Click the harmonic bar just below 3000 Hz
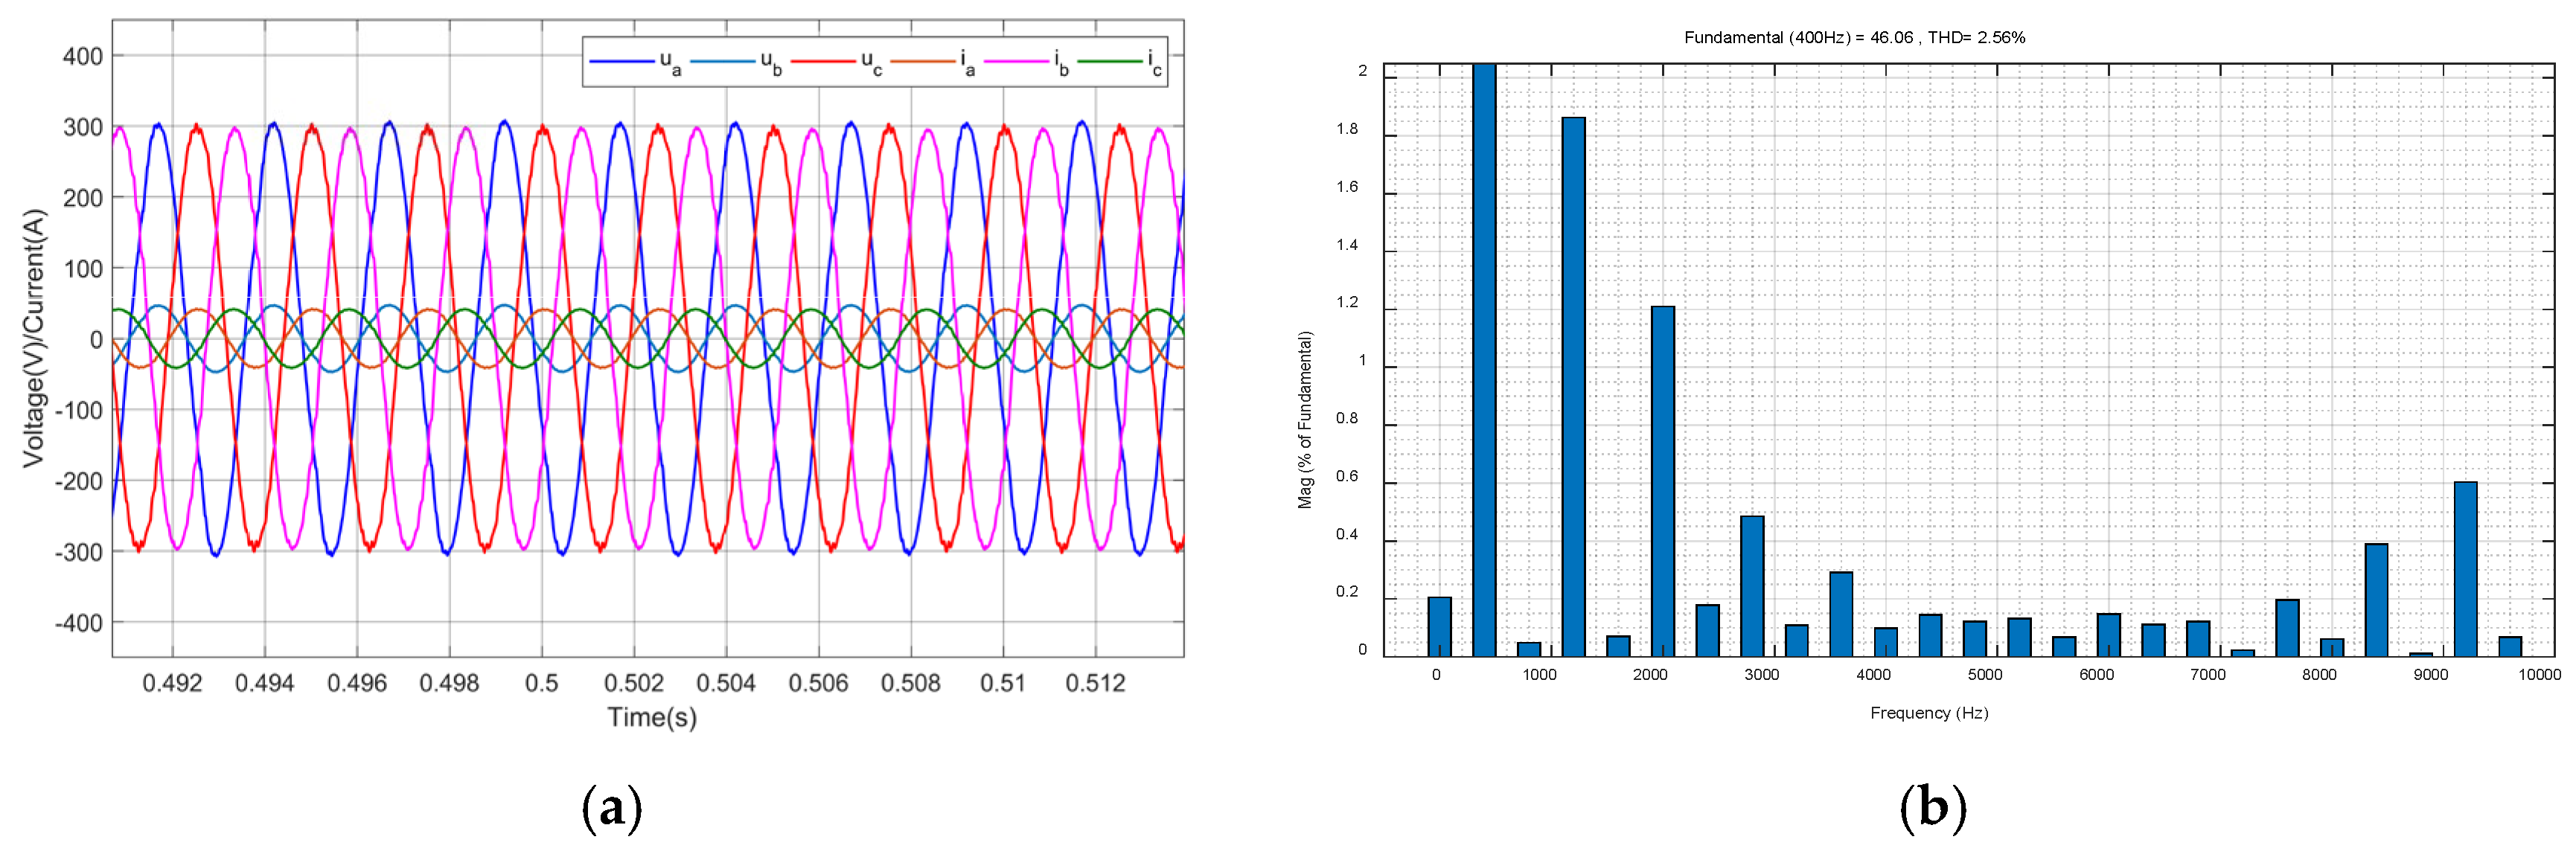The image size is (2576, 857). (1752, 586)
